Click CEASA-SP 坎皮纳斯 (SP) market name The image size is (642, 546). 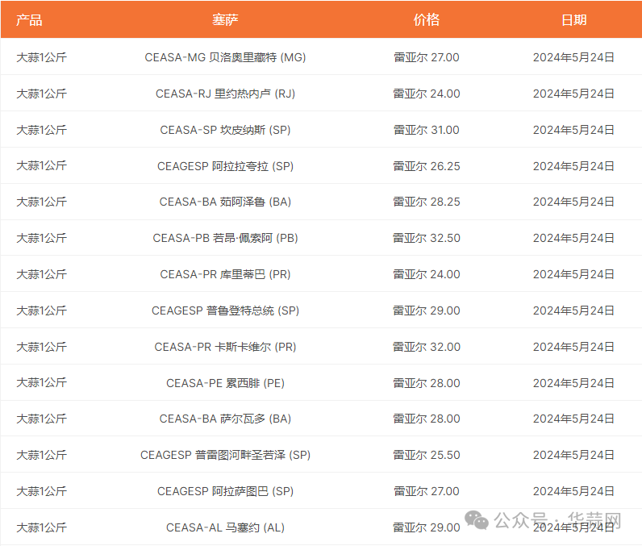[x=225, y=130]
